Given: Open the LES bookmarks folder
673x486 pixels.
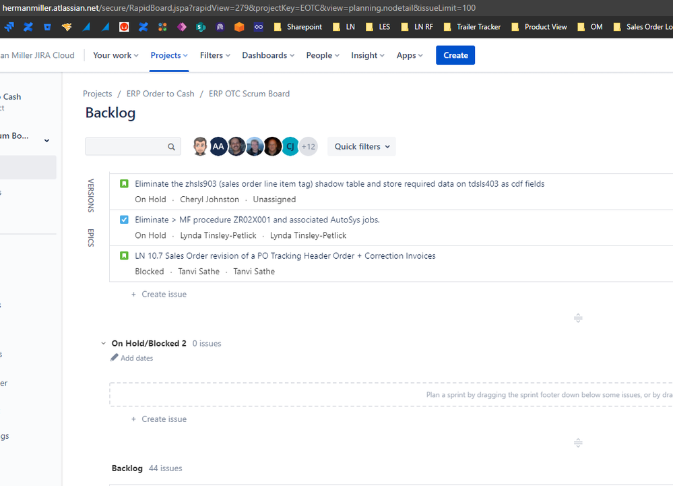Looking at the screenshot, I should click(x=378, y=27).
